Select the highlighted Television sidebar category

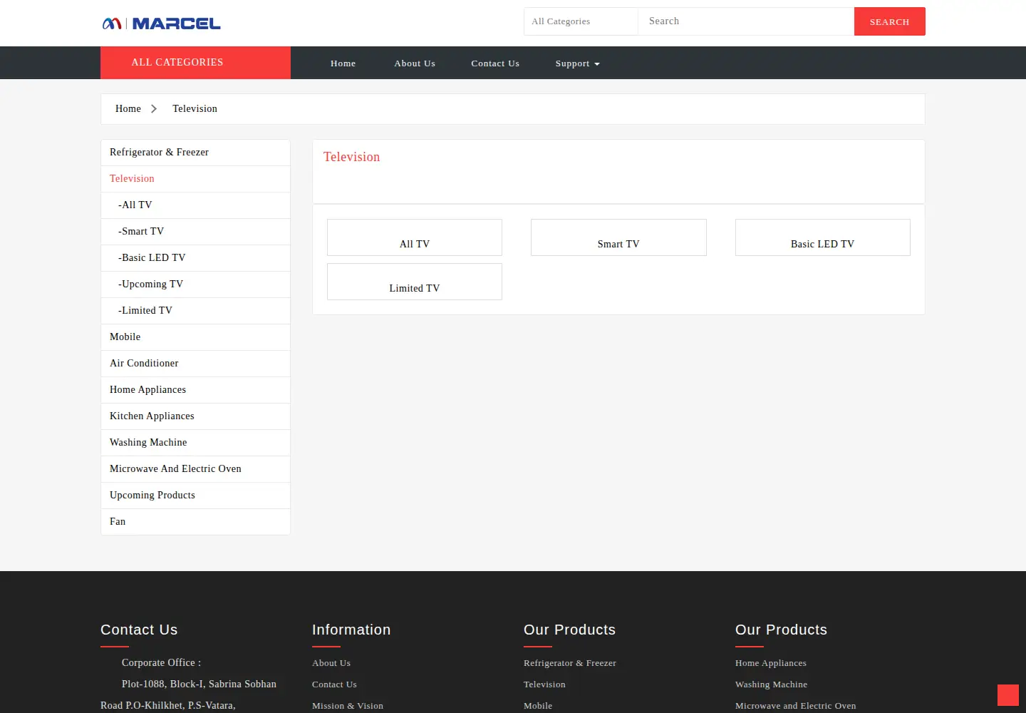click(x=195, y=179)
